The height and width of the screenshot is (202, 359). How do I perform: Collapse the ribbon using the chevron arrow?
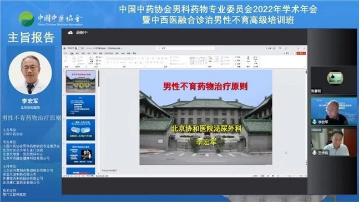point(304,67)
